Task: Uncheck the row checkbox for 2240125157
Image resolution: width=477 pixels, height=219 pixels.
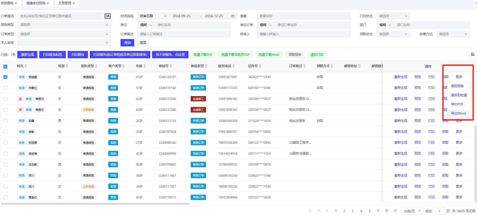Action: (5, 77)
